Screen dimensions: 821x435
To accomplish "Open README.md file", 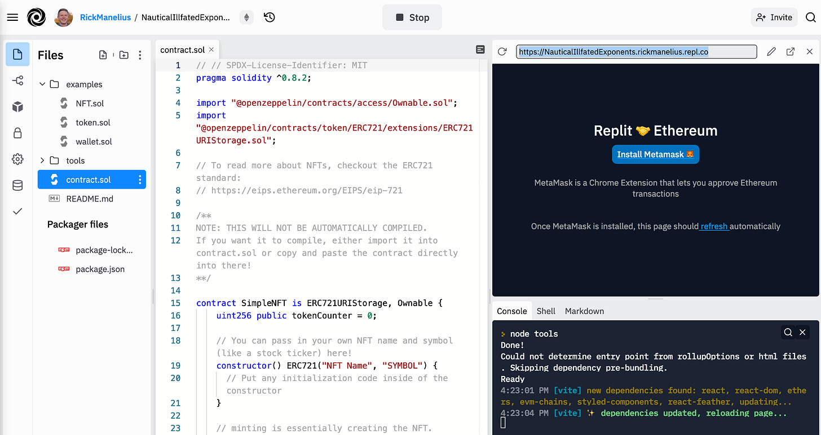I will point(89,199).
